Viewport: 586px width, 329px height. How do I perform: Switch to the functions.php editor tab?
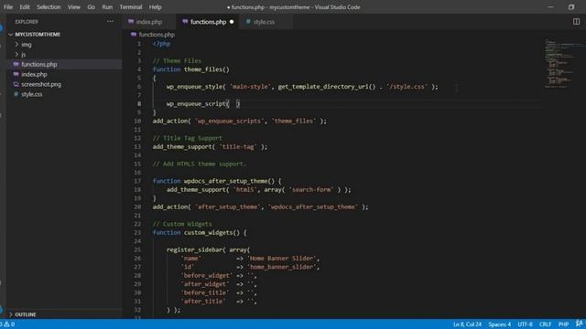pyautogui.click(x=208, y=22)
